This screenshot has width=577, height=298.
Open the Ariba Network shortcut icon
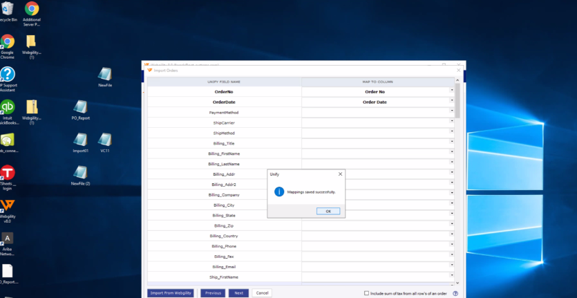8,238
